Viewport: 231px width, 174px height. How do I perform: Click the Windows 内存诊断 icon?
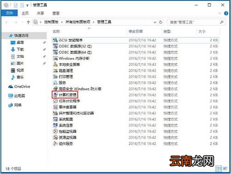coord(55,58)
